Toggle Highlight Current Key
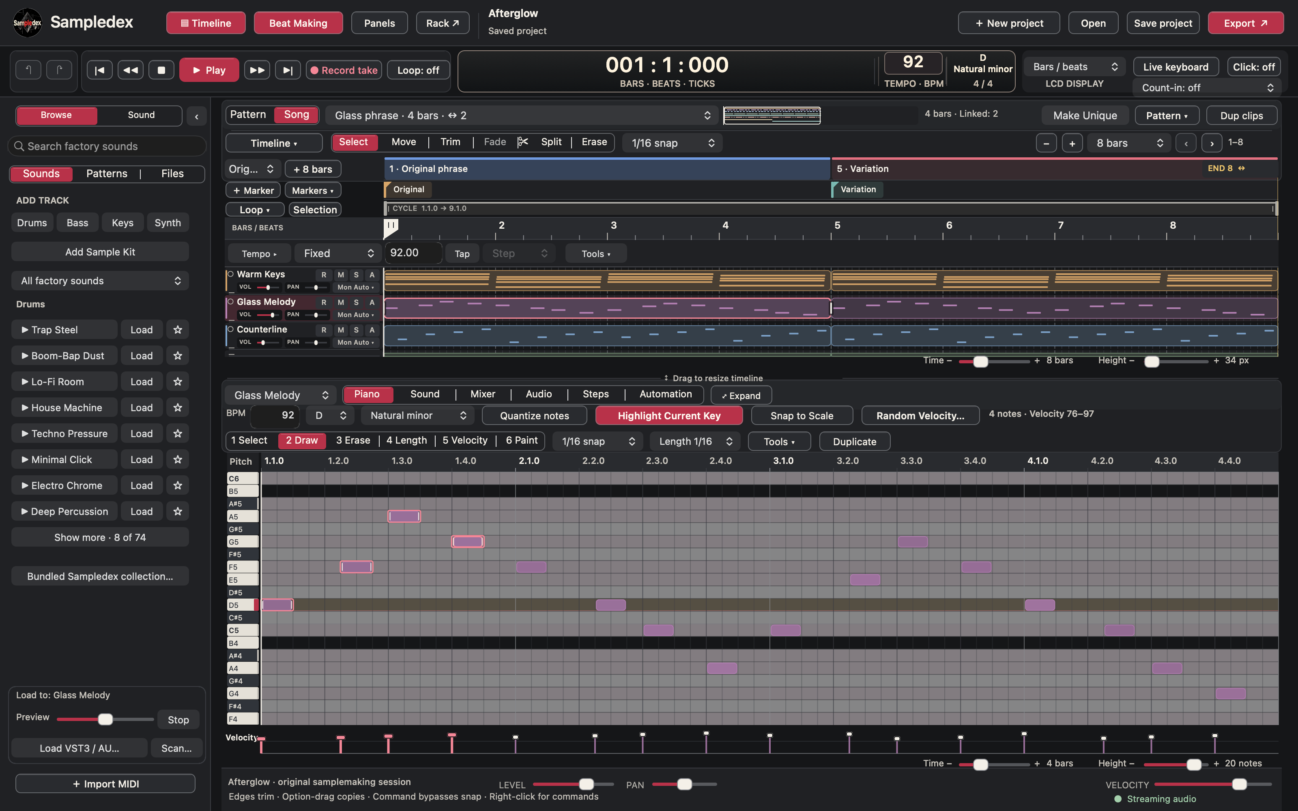The width and height of the screenshot is (1298, 811). tap(669, 416)
